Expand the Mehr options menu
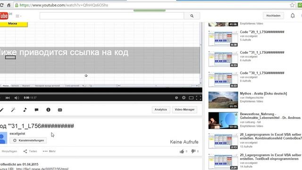Viewport: 302px width, 170px height. 49,151
